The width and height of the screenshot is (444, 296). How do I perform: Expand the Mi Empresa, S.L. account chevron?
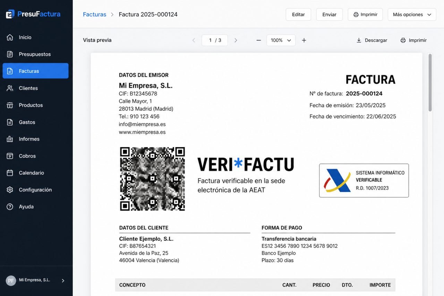click(63, 281)
